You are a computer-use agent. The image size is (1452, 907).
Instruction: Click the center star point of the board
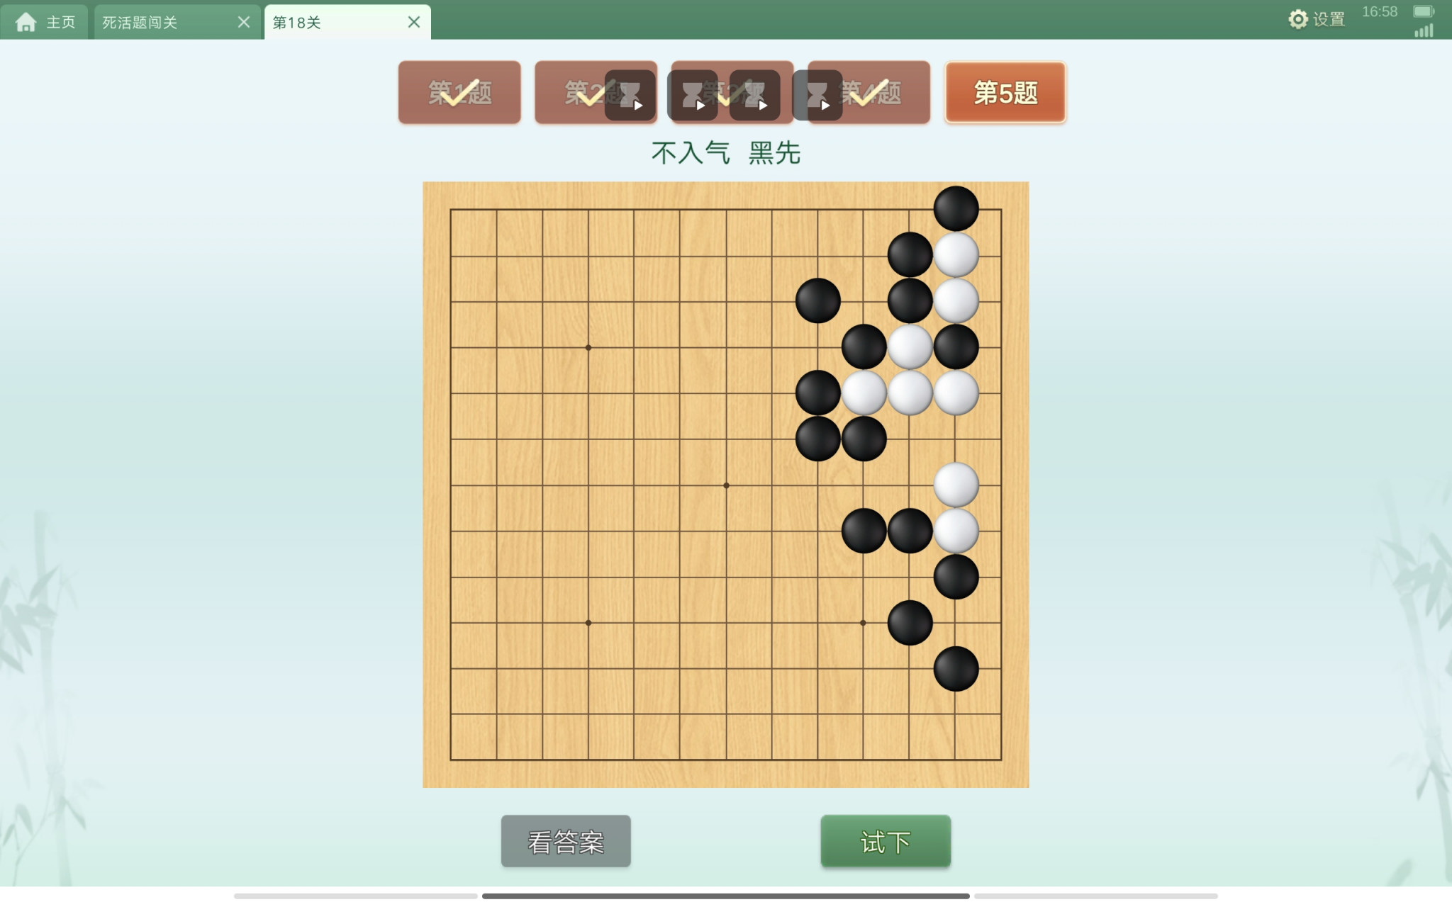click(x=726, y=485)
